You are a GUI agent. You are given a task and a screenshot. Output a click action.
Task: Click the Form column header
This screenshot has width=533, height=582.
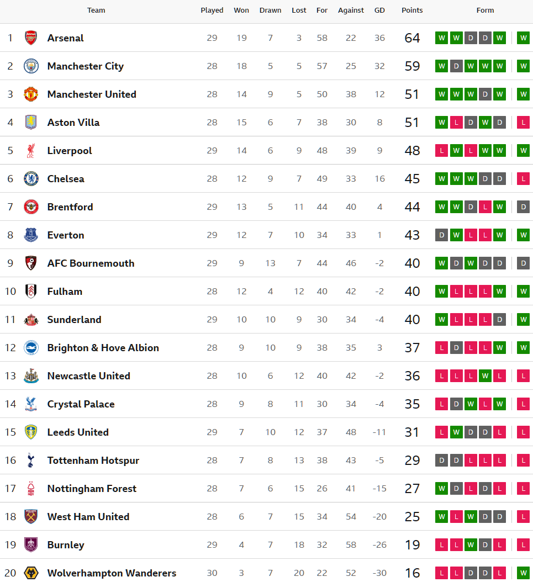(485, 10)
